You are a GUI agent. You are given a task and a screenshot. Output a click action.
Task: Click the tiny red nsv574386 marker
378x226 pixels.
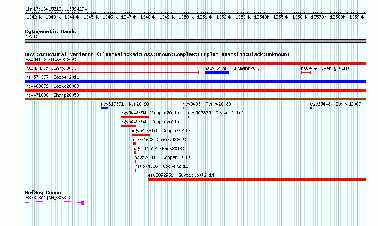[x=135, y=170]
